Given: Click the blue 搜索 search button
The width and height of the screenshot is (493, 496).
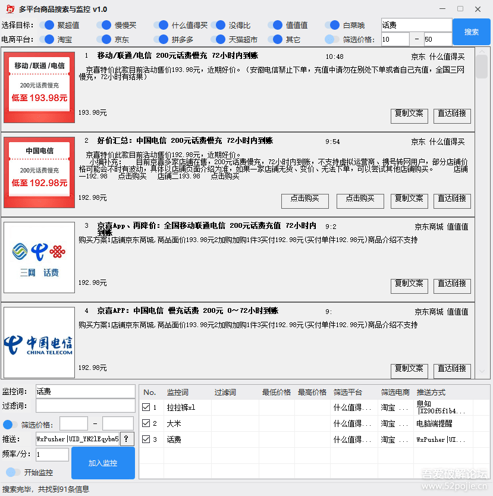Looking at the screenshot, I should pos(472,32).
